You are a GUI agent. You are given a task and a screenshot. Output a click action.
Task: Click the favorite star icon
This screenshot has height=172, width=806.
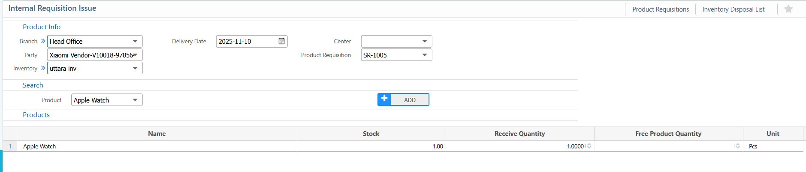788,9
